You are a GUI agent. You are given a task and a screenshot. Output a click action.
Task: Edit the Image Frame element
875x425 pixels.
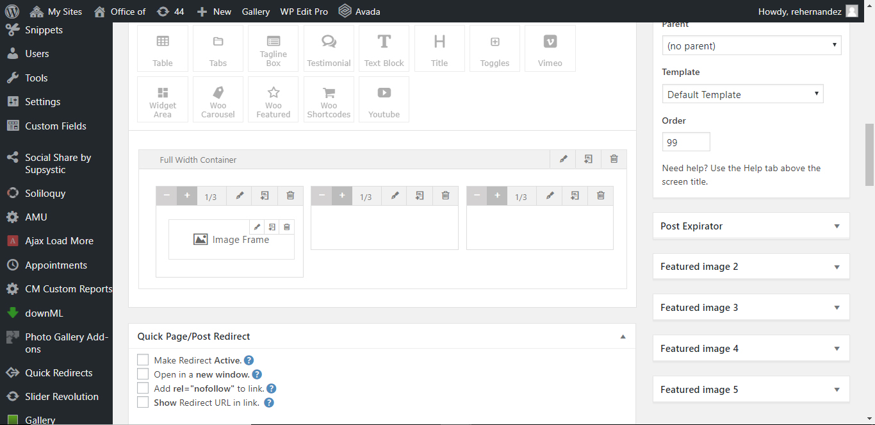point(258,227)
